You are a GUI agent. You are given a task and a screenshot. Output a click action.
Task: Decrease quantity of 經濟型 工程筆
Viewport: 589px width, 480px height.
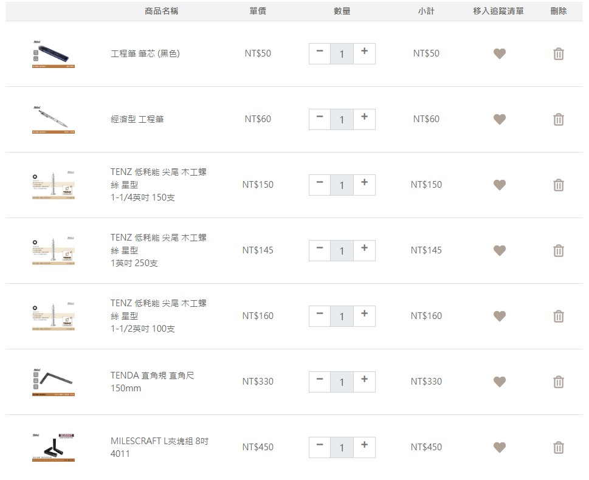[x=320, y=118]
